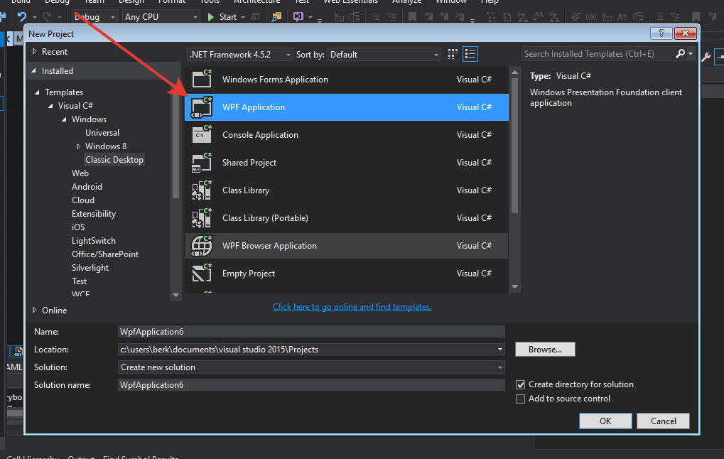Focus the Search Installed Templates box
724x459 pixels.
click(598, 54)
